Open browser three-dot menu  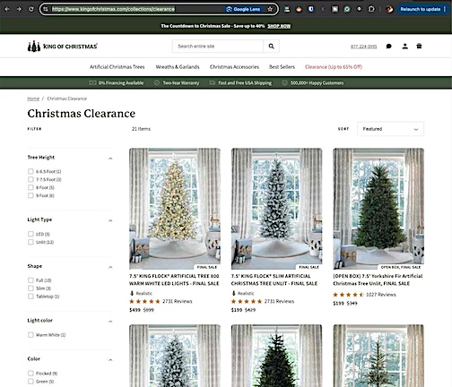(x=445, y=9)
